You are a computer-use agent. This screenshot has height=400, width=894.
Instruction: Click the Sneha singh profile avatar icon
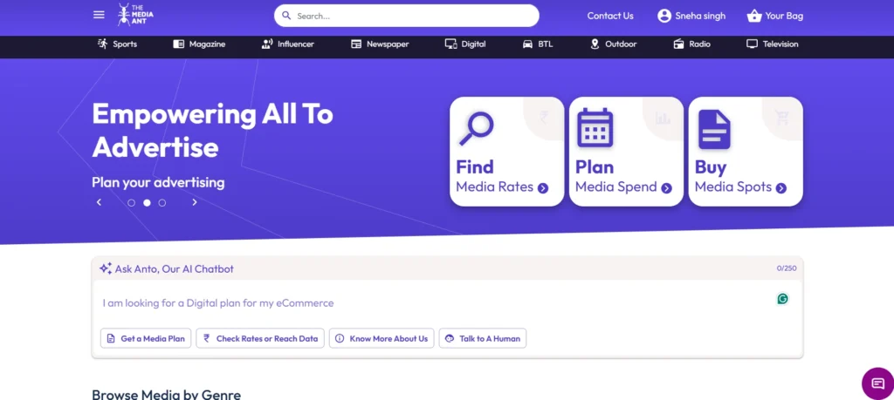pyautogui.click(x=664, y=16)
